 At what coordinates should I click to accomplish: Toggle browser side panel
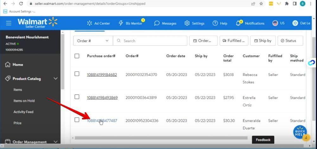coord(295,3)
